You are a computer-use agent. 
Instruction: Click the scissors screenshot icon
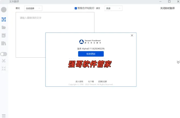[x=4, y=61]
